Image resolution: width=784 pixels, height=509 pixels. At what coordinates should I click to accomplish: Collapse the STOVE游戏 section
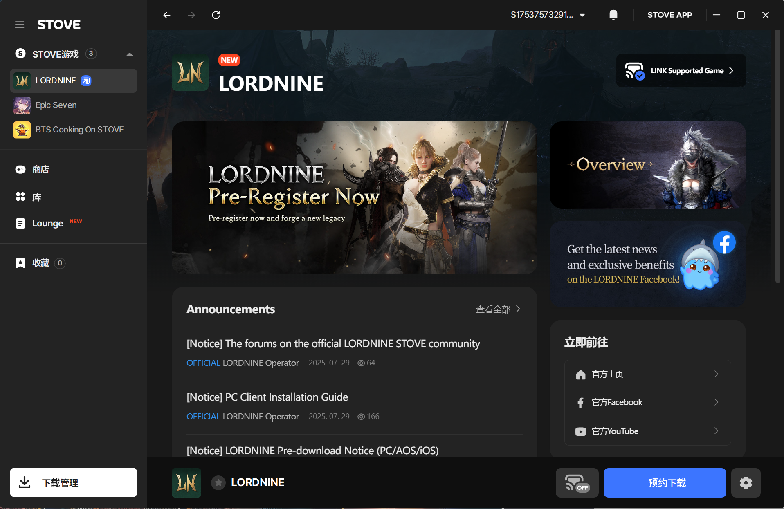click(130, 54)
